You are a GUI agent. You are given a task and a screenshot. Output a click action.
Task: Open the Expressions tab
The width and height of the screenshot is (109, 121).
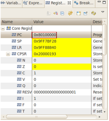[33, 3]
